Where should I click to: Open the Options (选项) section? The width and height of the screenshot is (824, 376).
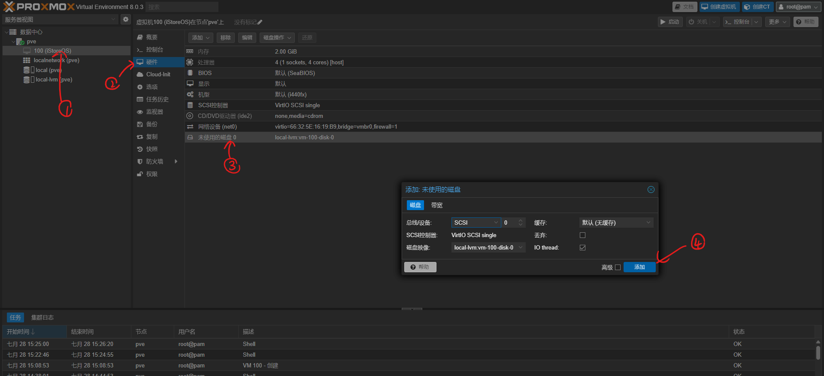pos(159,87)
